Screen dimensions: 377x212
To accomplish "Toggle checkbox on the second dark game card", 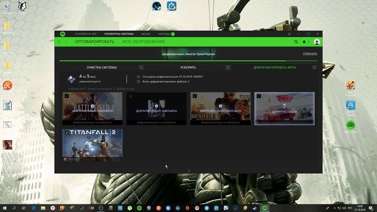I will pos(131,96).
